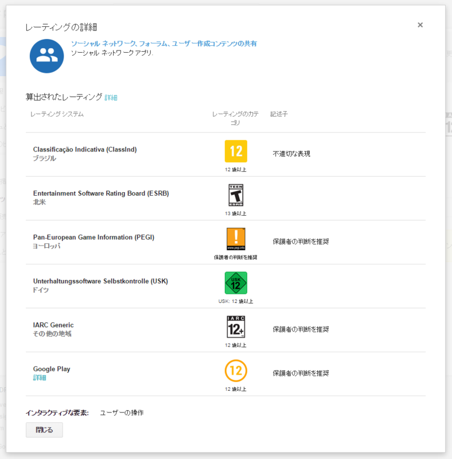
Task: Click 保護者の判断を推奨 descriptor in Google Play row
Action: (x=301, y=374)
